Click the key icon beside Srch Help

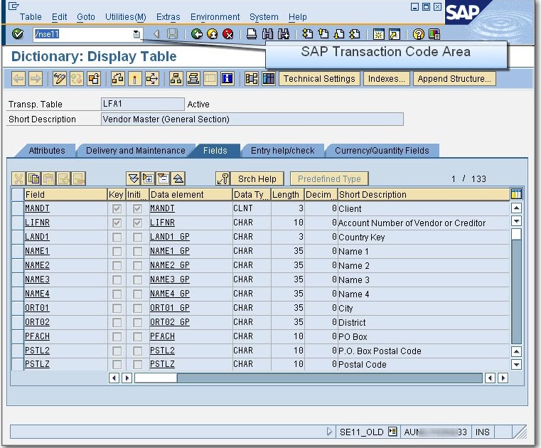coord(223,178)
